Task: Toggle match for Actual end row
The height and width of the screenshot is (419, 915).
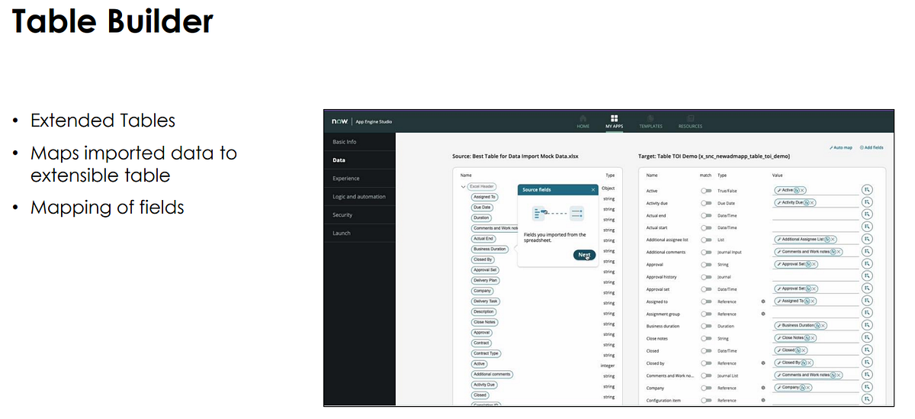Action: click(x=706, y=215)
